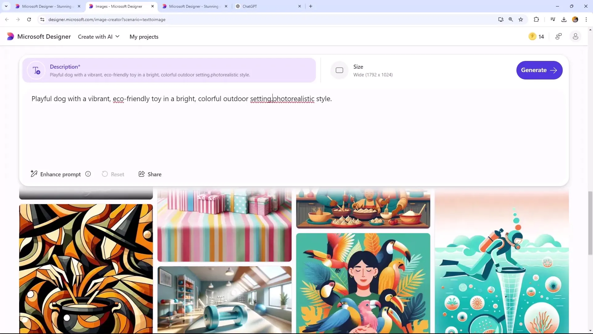
Task: Click the share/connect people icon
Action: click(558, 36)
